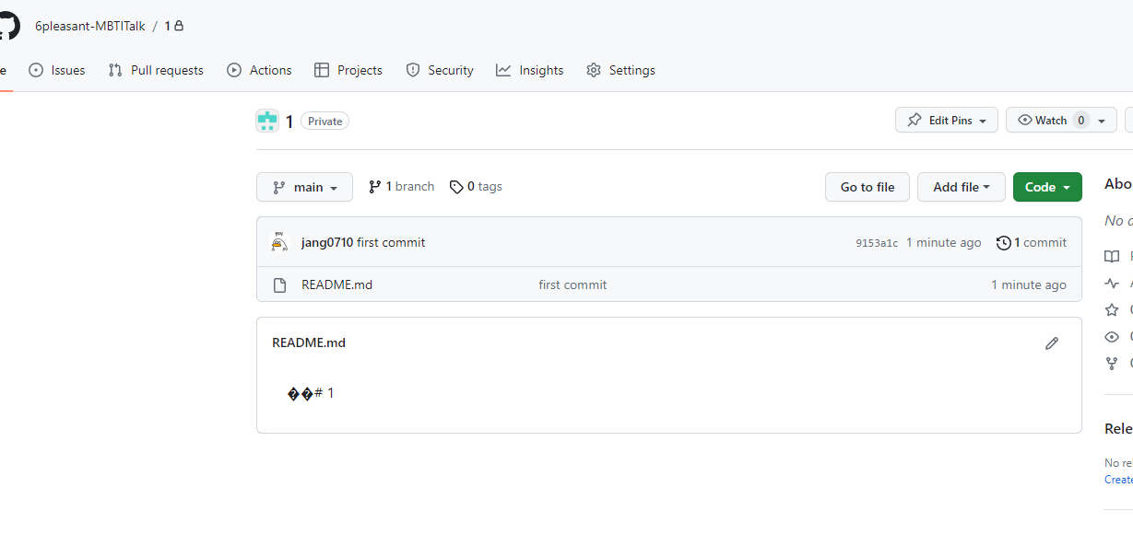The width and height of the screenshot is (1133, 534).
Task: Edit README.md with the pencil icon
Action: point(1052,343)
